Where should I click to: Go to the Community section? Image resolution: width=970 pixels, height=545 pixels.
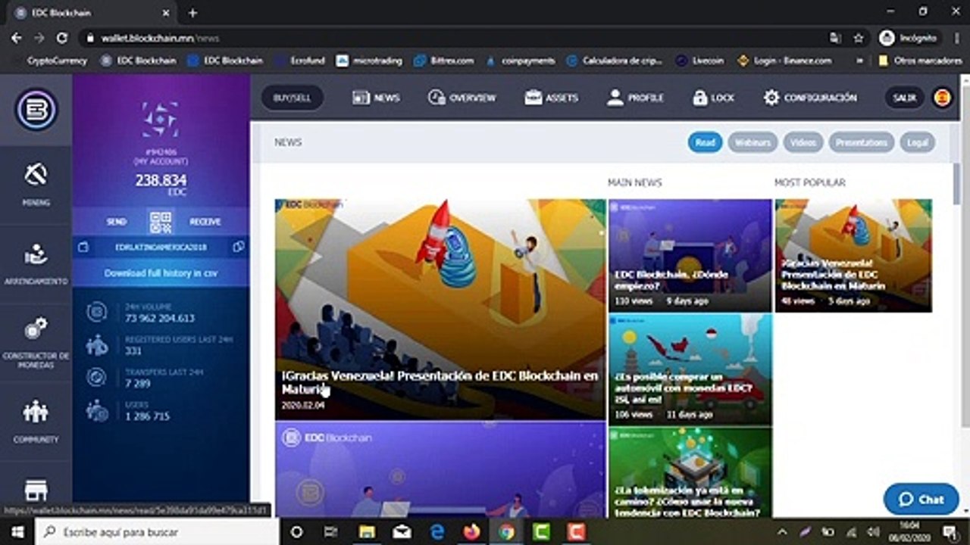pyautogui.click(x=36, y=421)
